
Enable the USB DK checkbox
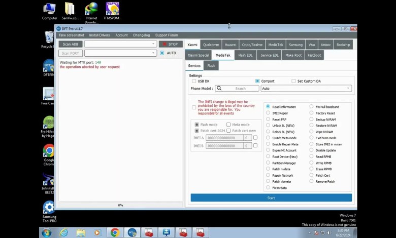click(x=194, y=81)
